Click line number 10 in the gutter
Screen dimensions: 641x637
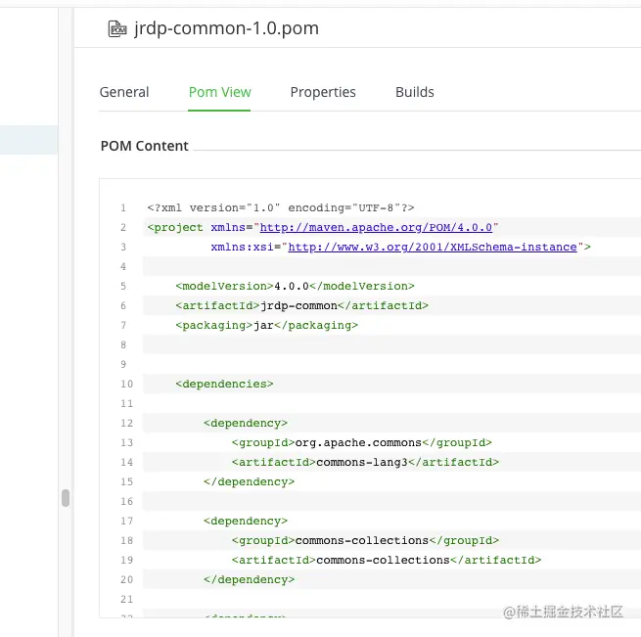(123, 385)
